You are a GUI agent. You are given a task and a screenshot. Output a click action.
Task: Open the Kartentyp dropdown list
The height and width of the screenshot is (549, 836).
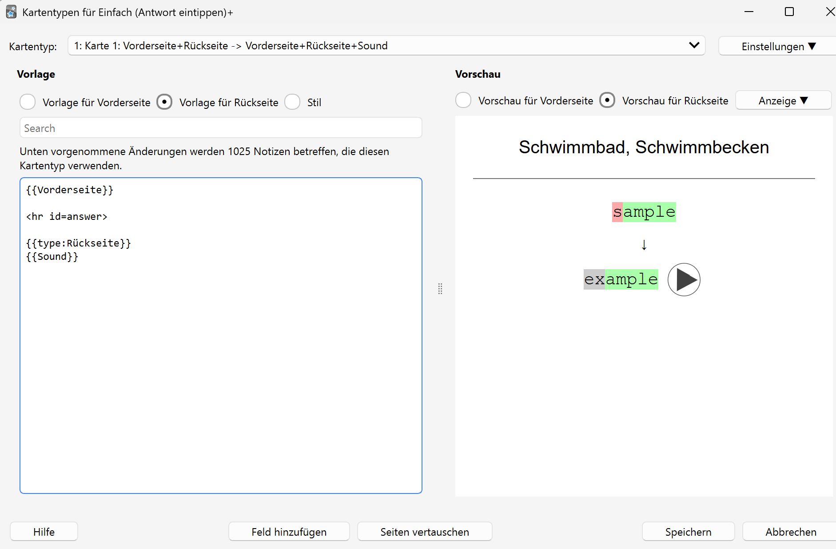(x=386, y=45)
